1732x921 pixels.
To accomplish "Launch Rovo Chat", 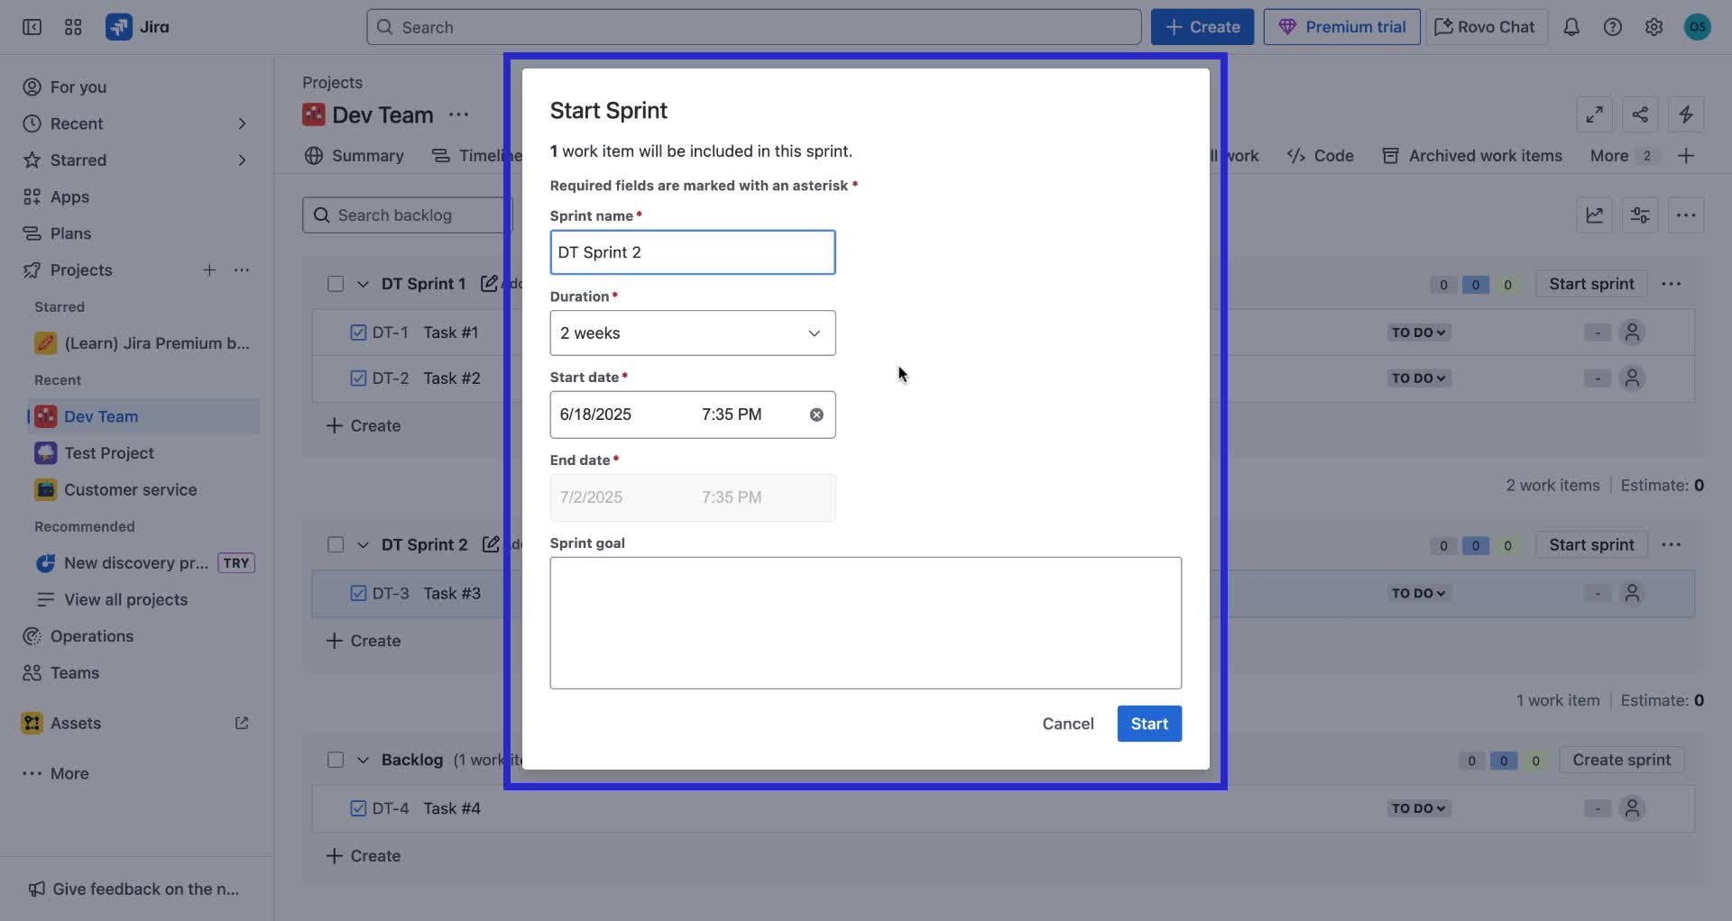I will point(1484,27).
